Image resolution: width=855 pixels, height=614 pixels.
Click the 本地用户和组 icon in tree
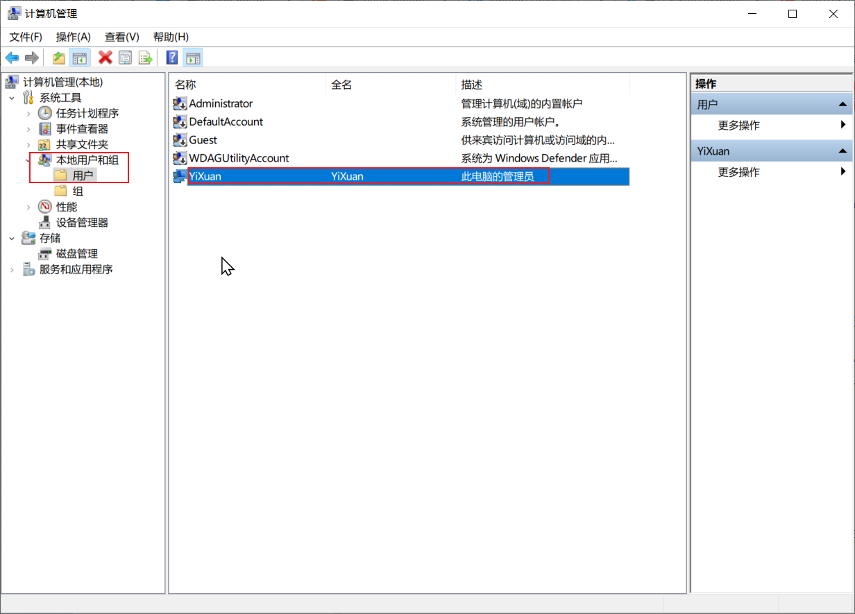(44, 160)
